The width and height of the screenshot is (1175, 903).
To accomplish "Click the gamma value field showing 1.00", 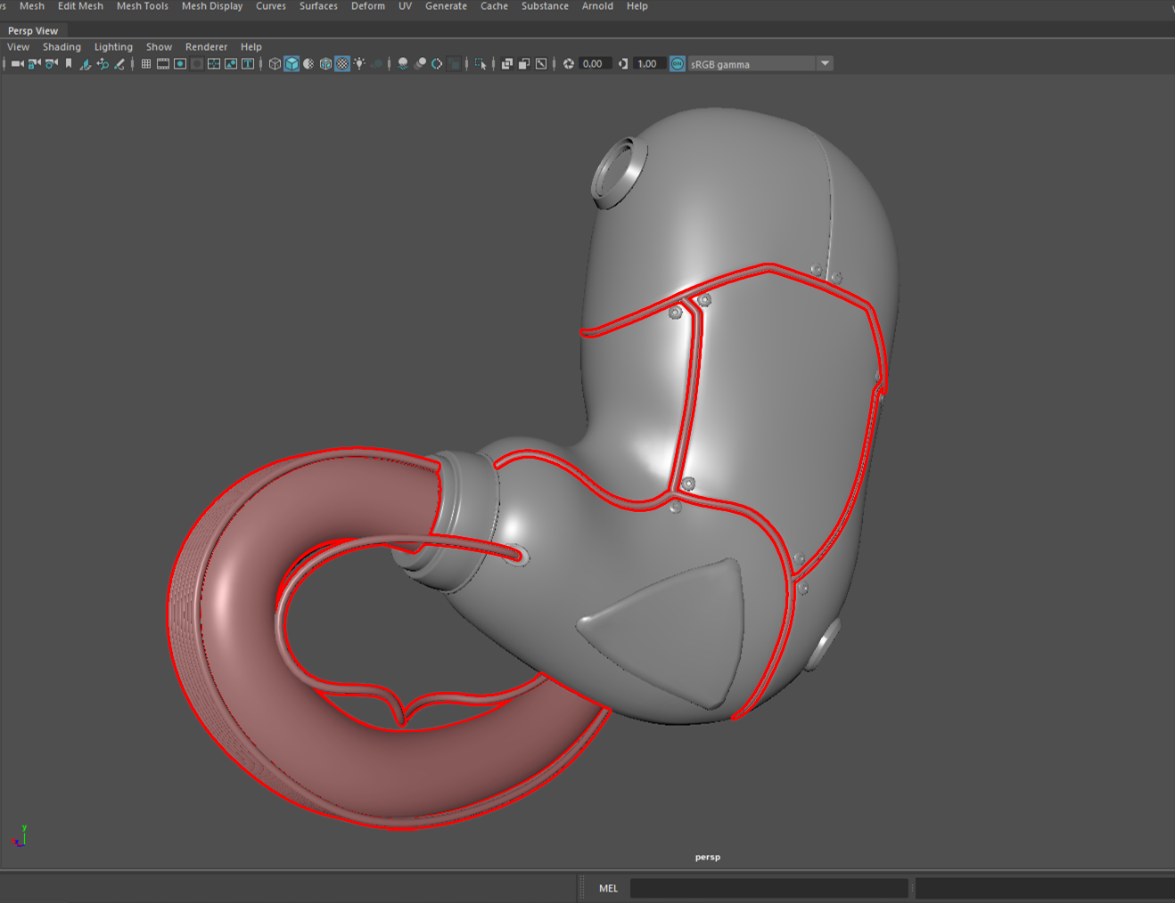I will (x=648, y=64).
